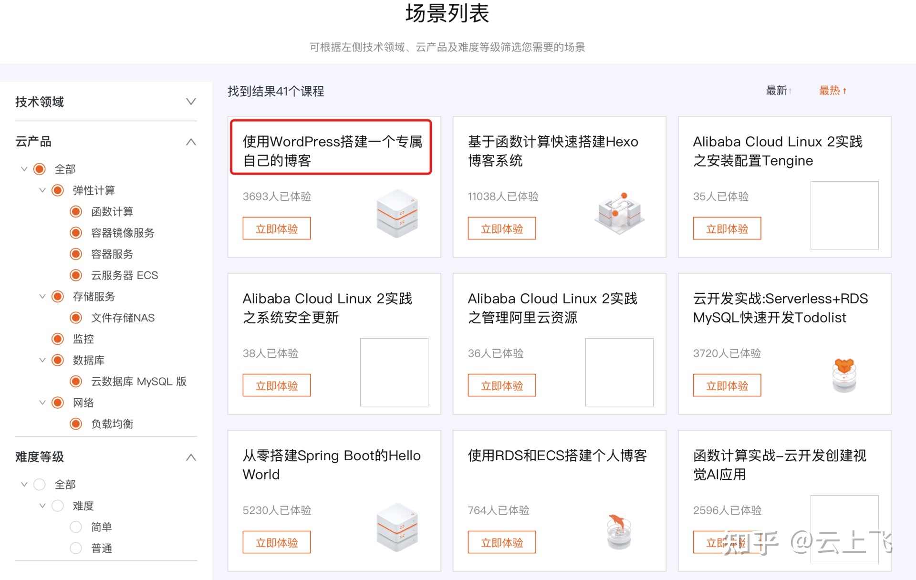Click the empty thumbnail on Tengine card
This screenshot has height=580, width=916.
844,215
